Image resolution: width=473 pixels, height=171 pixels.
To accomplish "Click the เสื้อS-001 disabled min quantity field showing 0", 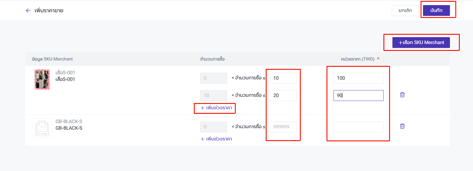I will tap(213, 78).
